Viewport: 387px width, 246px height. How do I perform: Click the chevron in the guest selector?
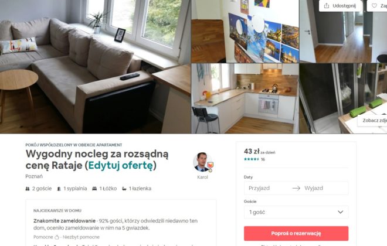(340, 212)
